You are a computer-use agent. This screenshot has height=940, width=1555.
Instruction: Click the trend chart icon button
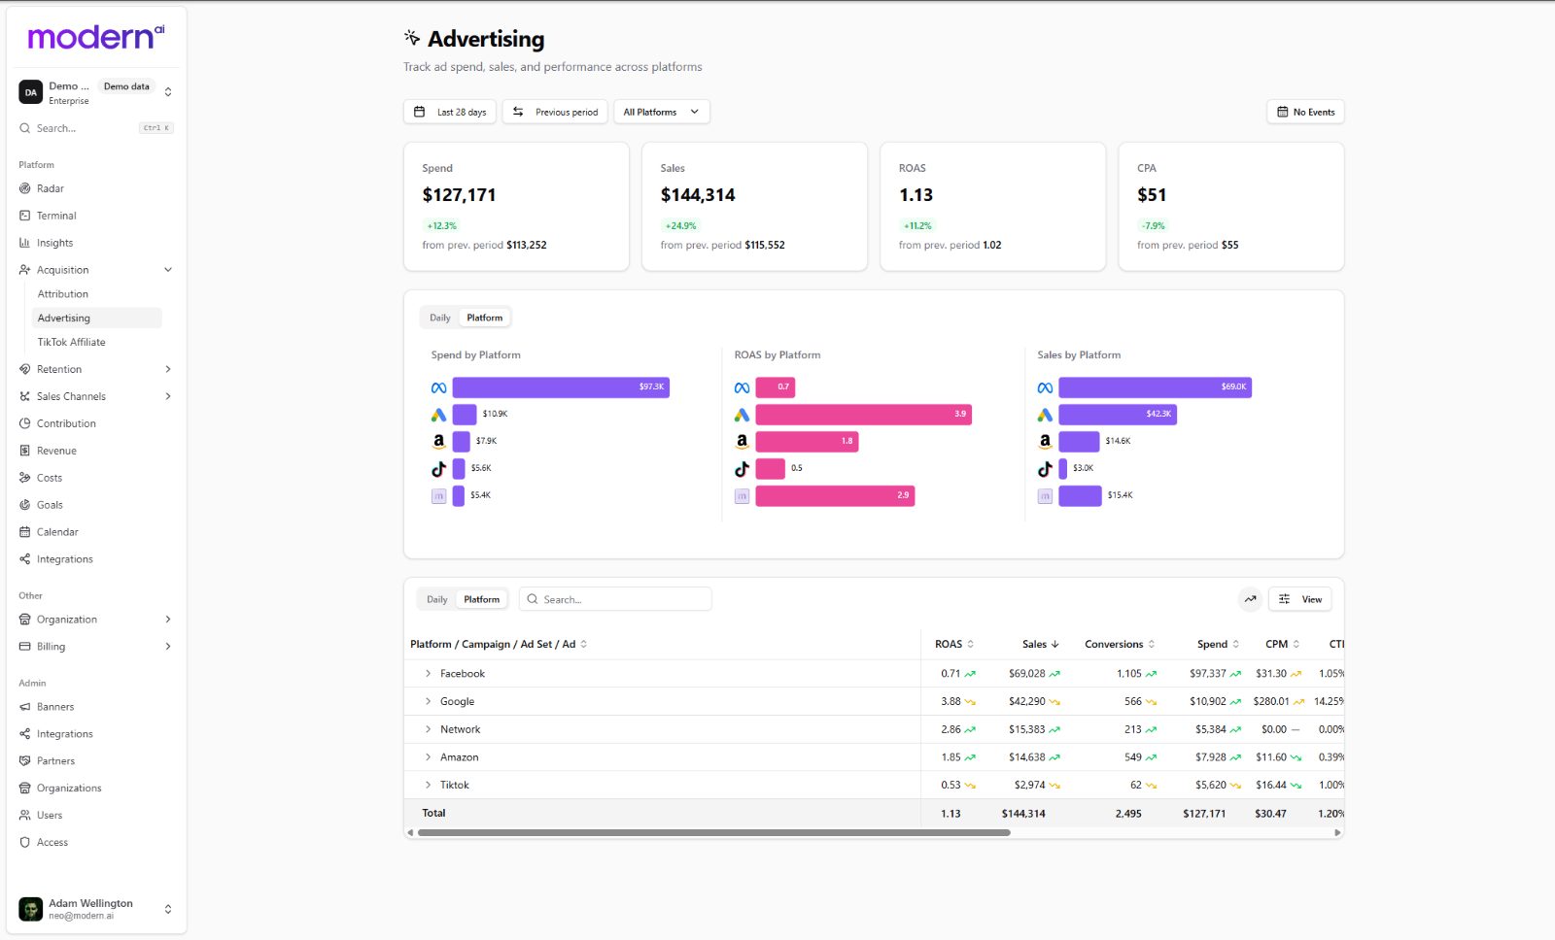coord(1250,599)
